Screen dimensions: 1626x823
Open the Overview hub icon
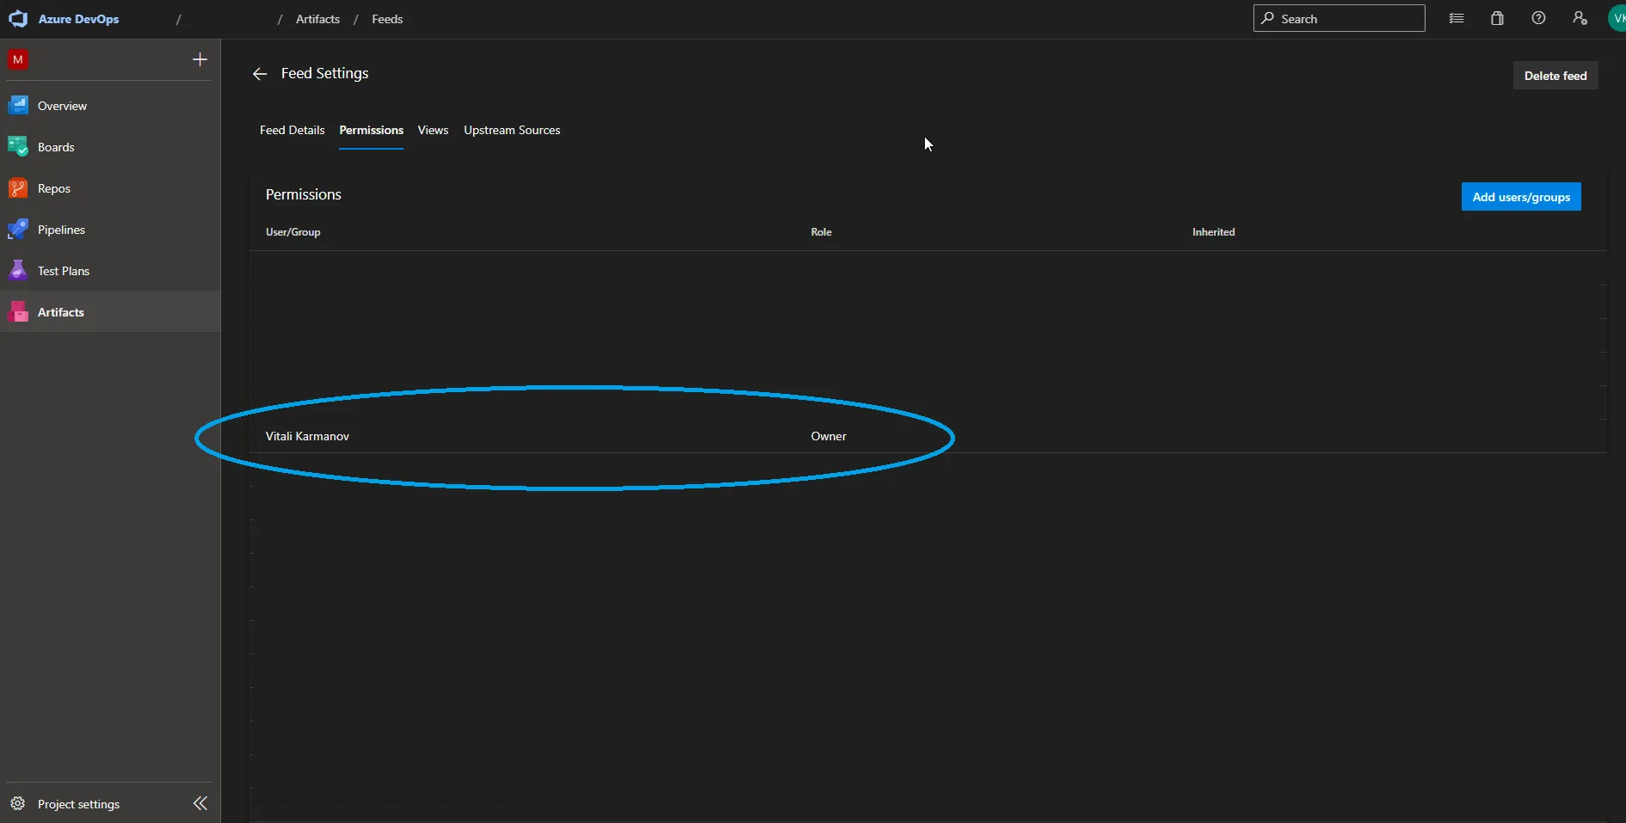[x=18, y=106]
